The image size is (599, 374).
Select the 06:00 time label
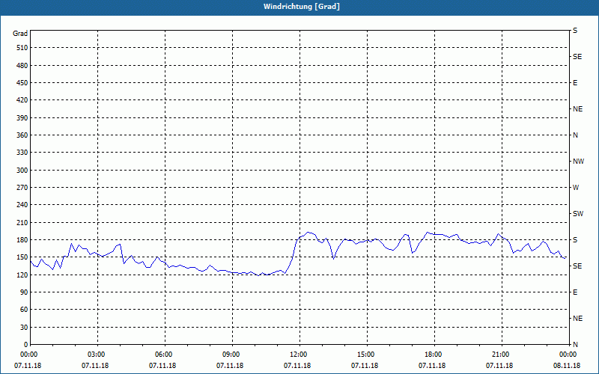(162, 355)
